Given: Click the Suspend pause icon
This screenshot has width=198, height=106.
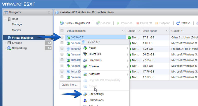Looking at the screenshot, I should [156, 23].
